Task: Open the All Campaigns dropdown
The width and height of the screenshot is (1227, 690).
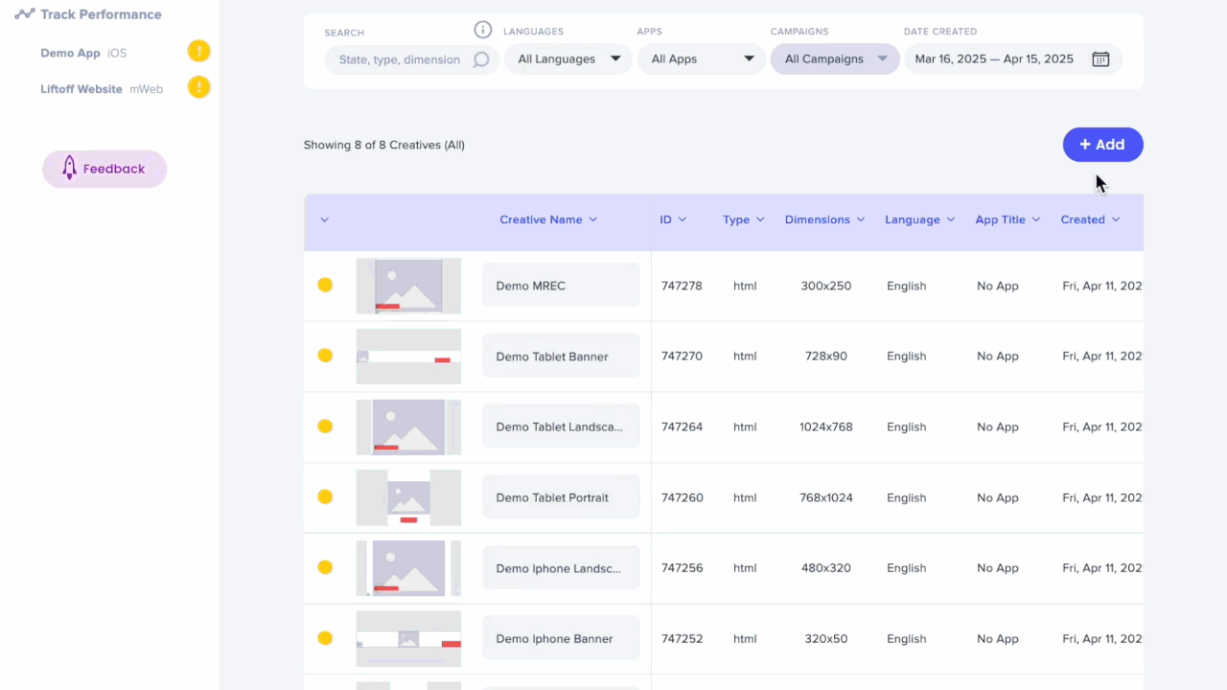Action: 835,59
